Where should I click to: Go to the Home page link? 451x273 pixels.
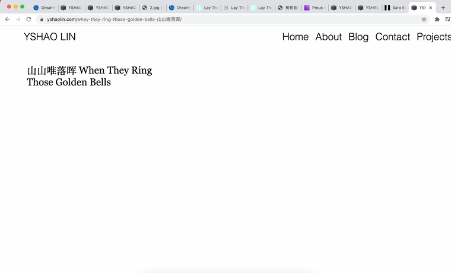coord(295,37)
